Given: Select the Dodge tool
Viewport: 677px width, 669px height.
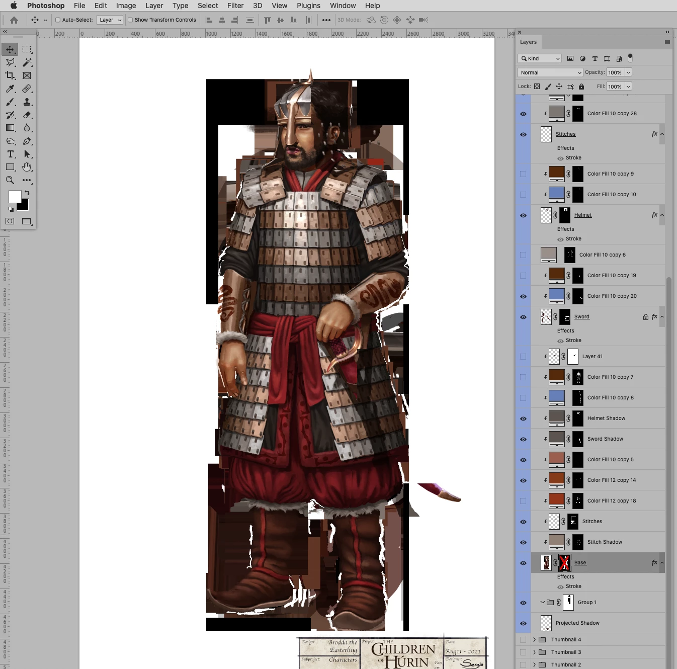Looking at the screenshot, I should click(10, 141).
